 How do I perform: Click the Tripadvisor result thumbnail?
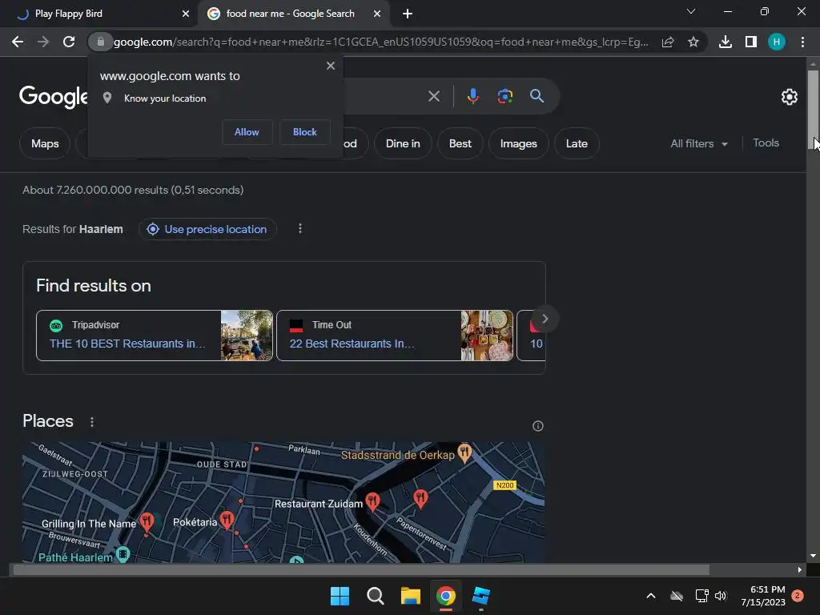click(247, 336)
